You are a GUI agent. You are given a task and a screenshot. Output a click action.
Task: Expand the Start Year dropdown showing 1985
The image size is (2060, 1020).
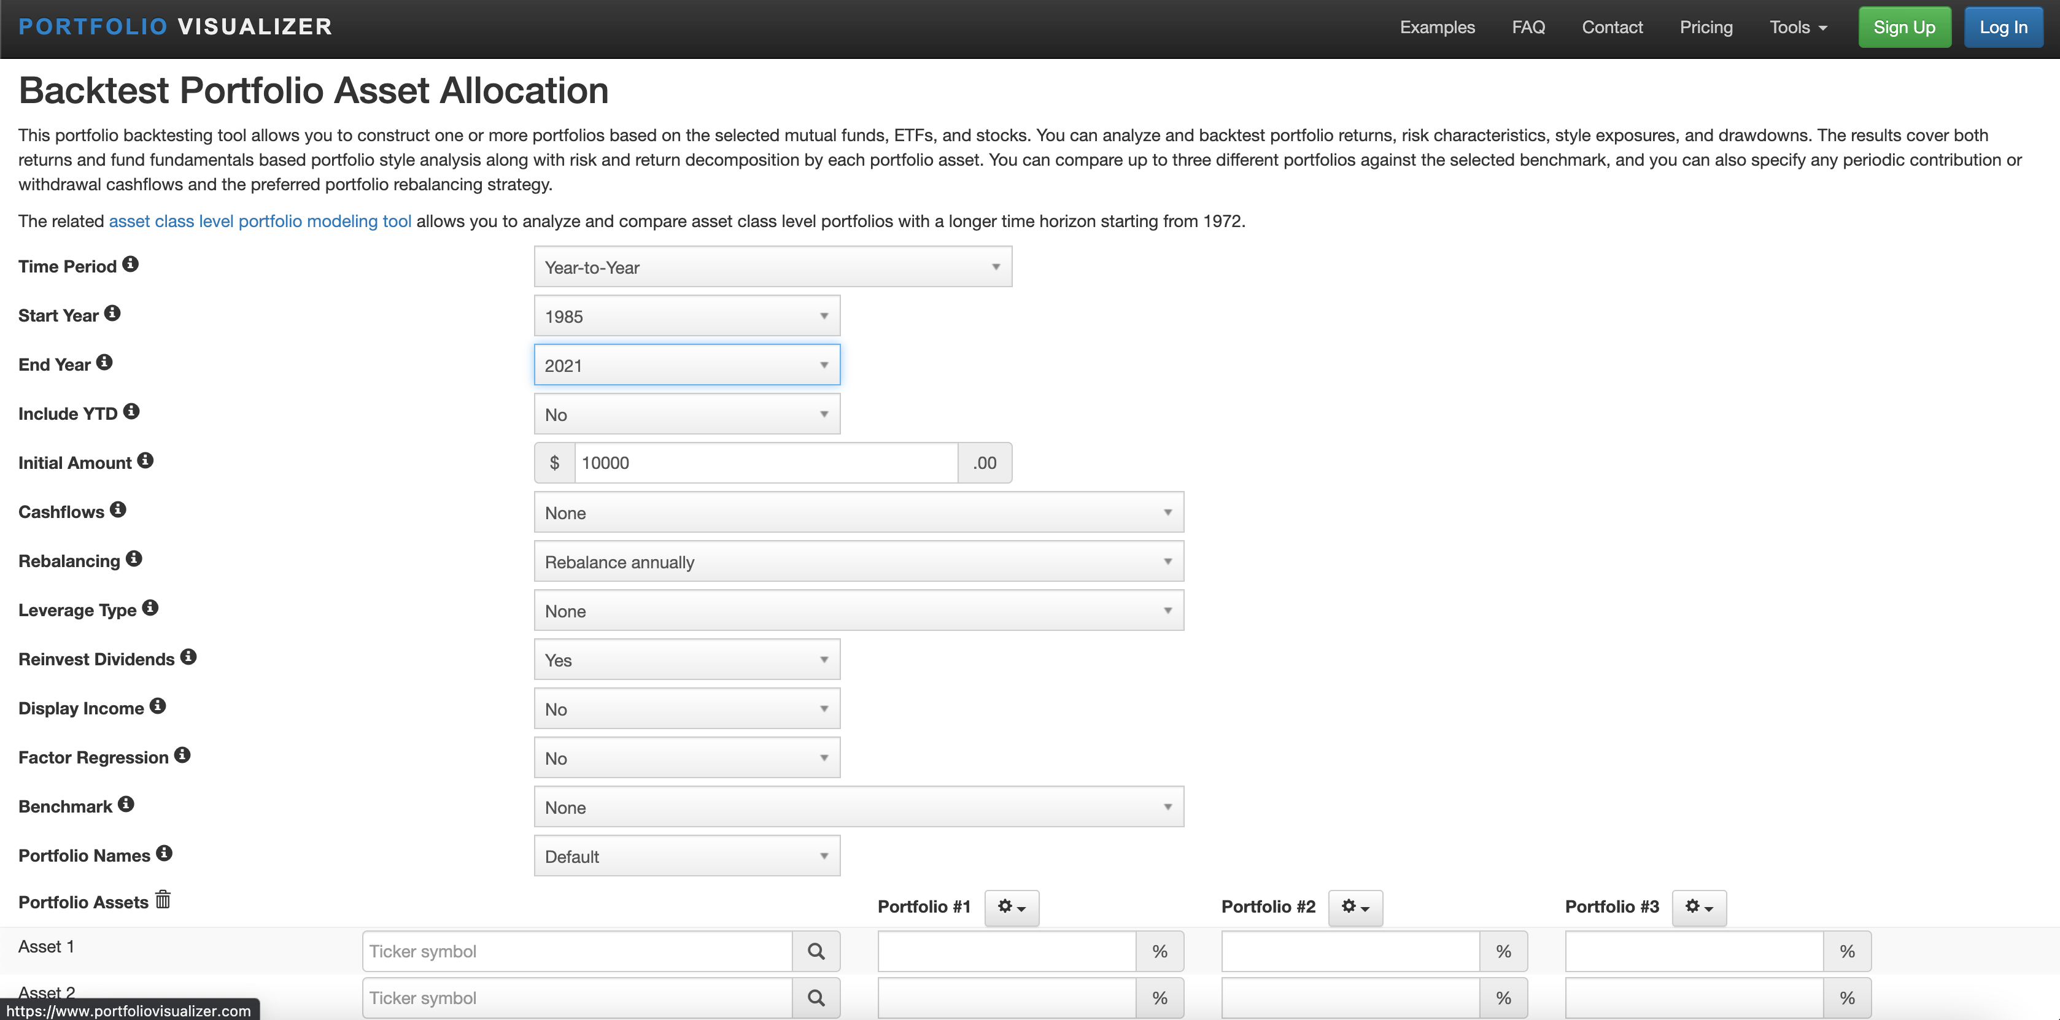coord(686,317)
